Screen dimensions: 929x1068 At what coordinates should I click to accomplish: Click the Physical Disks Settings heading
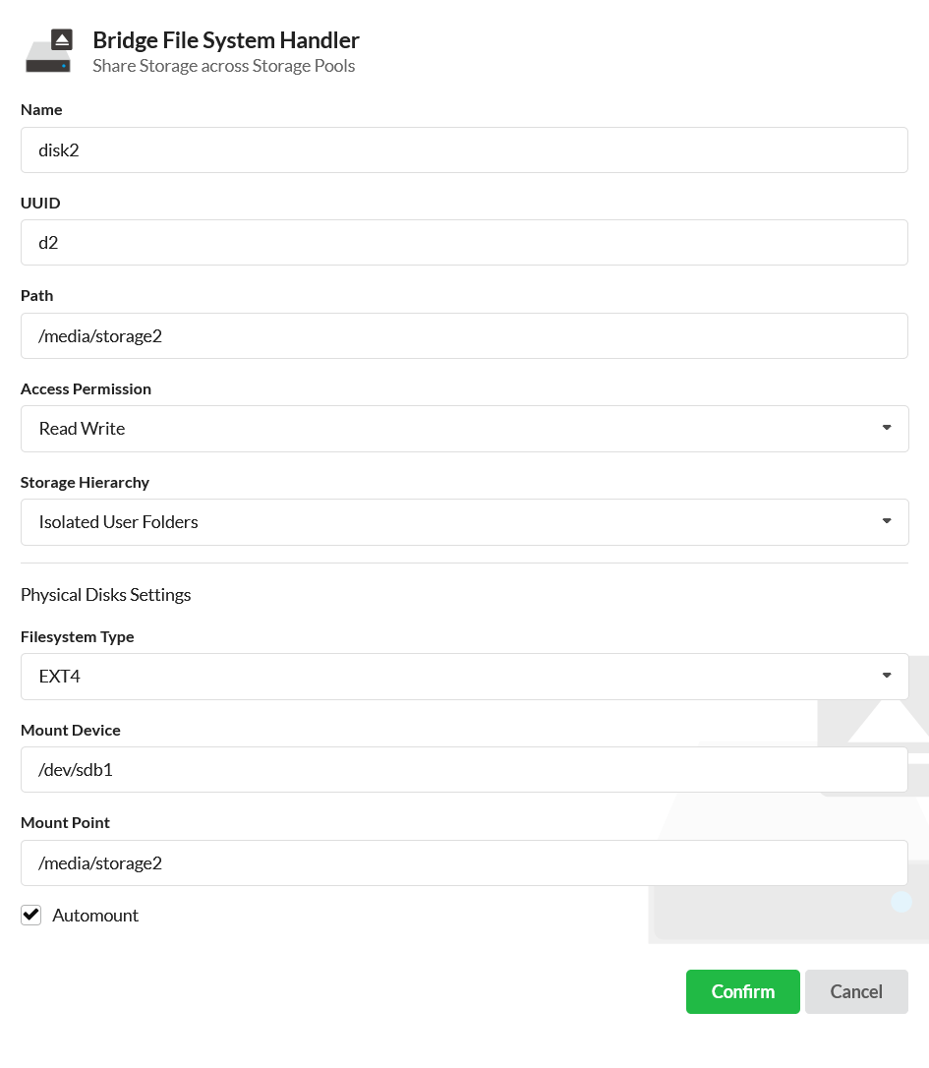(105, 595)
